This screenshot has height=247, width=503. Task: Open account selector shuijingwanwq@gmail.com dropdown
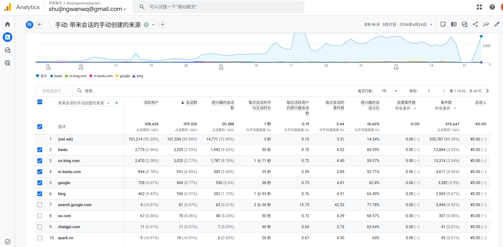(87, 9)
